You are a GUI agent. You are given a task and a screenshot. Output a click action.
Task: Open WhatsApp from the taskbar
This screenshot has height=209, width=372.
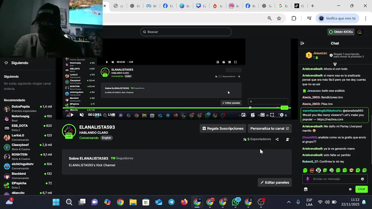(235, 202)
